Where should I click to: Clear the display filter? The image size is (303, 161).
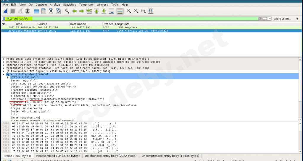point(260,19)
